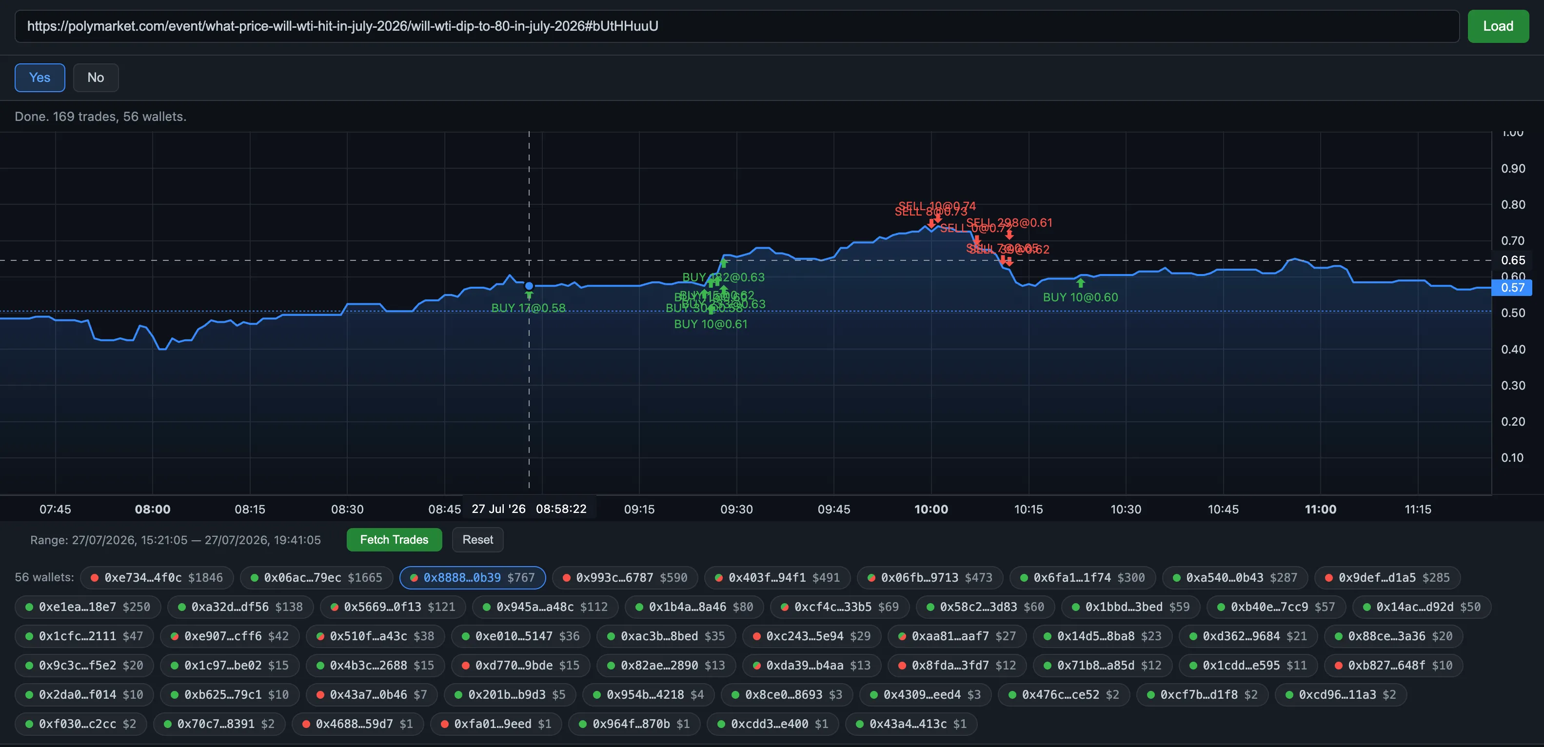Select wallet 0x476c…ce52 $2 chip
This screenshot has width=1544, height=747.
tap(1064, 695)
